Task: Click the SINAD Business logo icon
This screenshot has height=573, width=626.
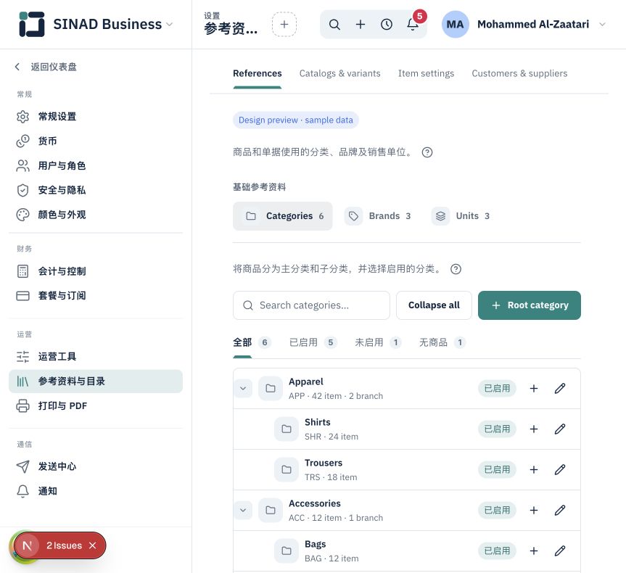Action: [31, 25]
